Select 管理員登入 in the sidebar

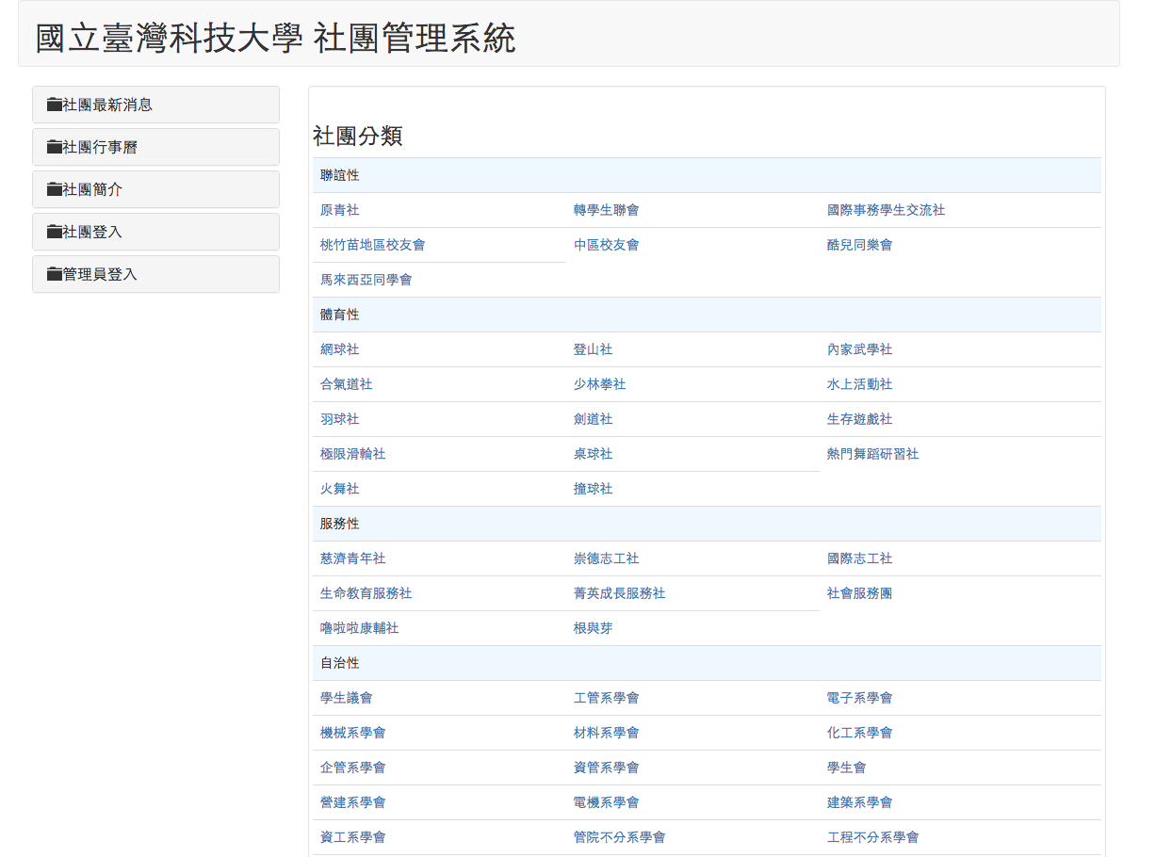pos(155,274)
